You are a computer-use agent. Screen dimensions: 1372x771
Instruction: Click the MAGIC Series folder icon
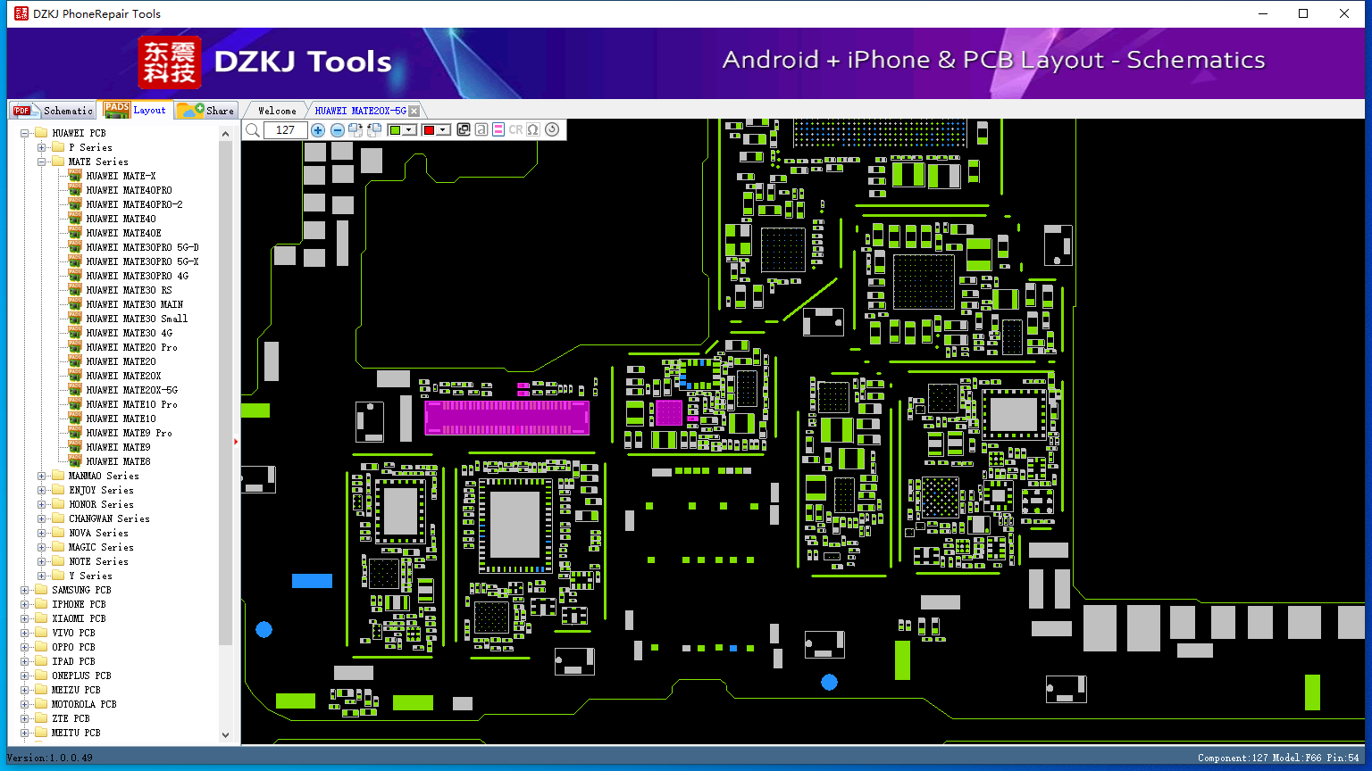point(58,547)
